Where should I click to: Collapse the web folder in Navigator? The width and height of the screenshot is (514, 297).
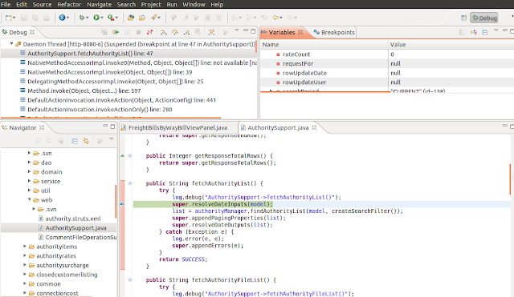[29, 199]
